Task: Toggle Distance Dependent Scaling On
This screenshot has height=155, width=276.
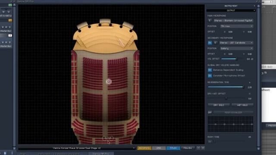Action: click(x=210, y=70)
